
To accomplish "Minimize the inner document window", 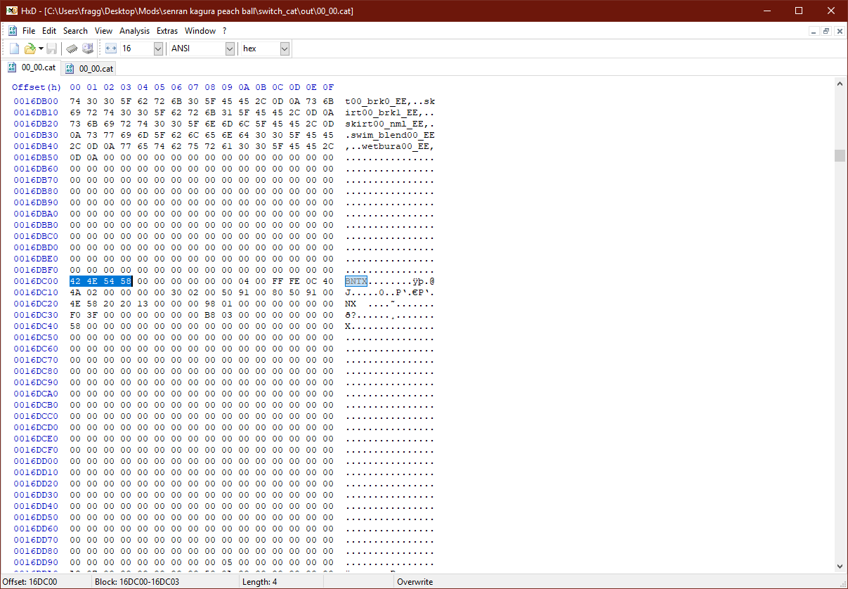I will point(814,31).
